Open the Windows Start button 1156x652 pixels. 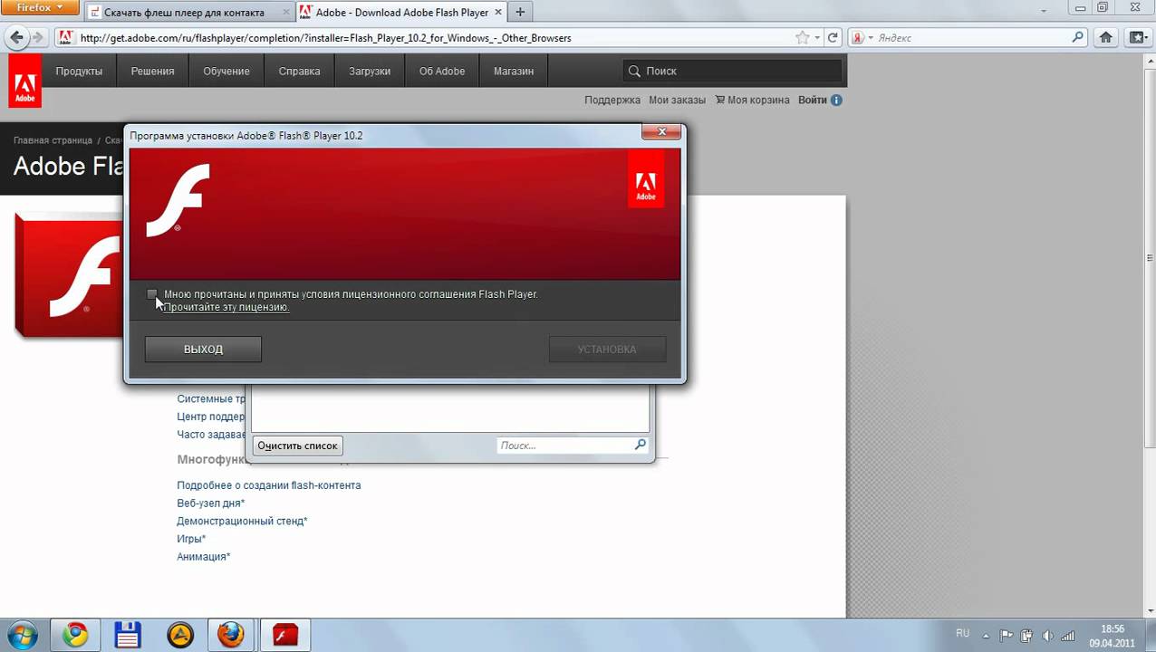click(x=22, y=635)
